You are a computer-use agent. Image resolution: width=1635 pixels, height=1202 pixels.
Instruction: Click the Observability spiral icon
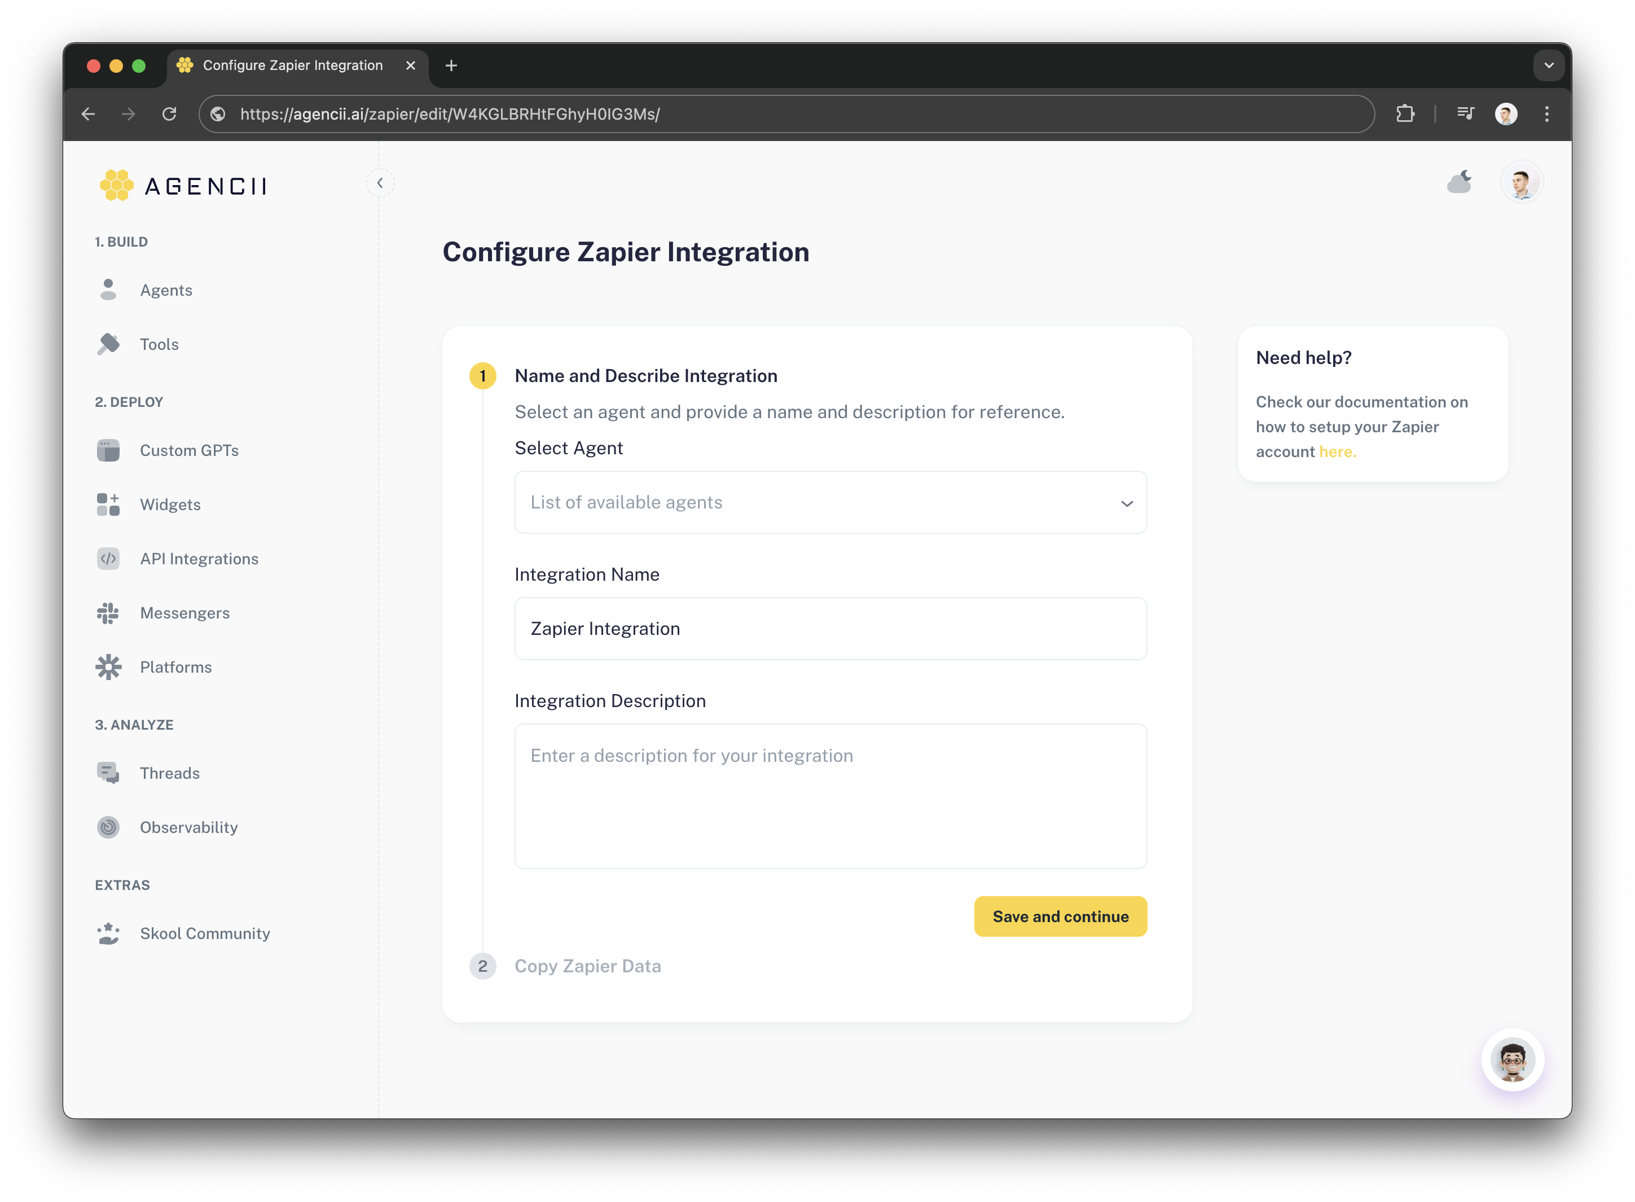[x=108, y=827]
